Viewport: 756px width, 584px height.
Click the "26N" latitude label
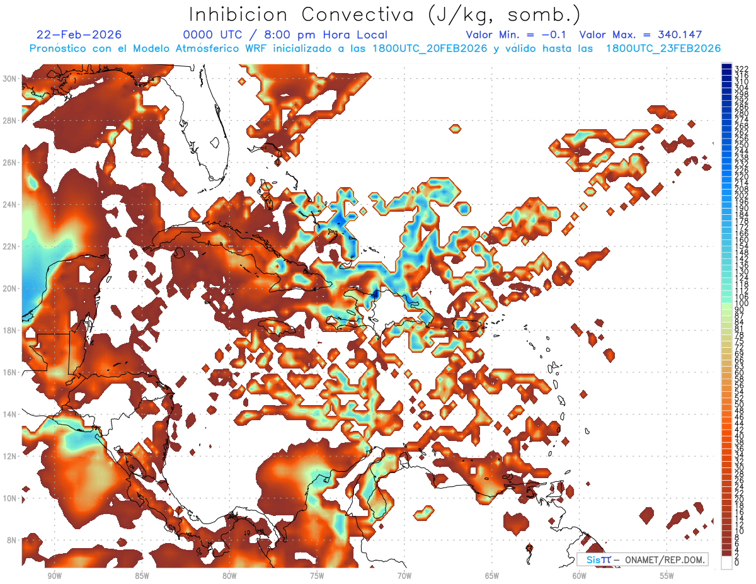tap(10, 163)
